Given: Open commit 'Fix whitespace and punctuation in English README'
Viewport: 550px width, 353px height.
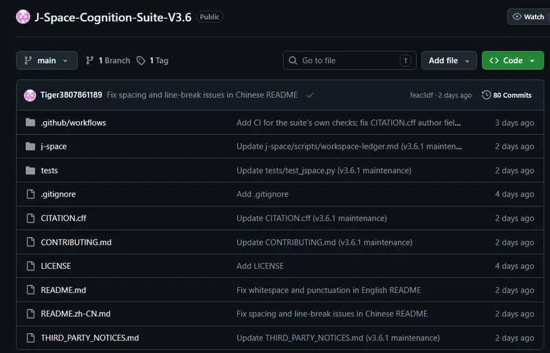Looking at the screenshot, I should pos(329,290).
